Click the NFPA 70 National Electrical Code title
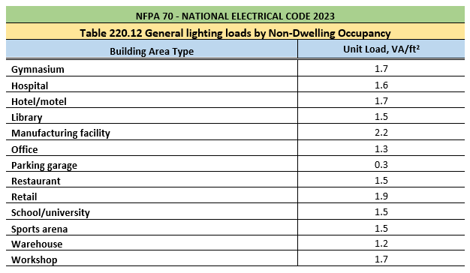Screen dimensions: 470x273 coord(235,16)
